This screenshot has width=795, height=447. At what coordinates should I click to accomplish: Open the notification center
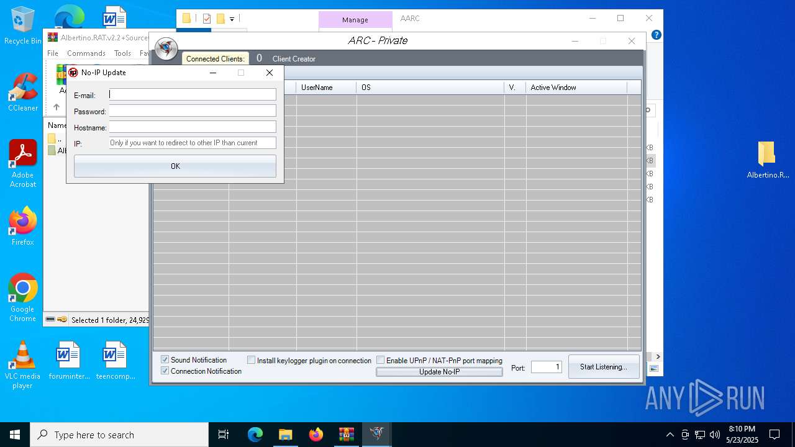click(x=775, y=435)
